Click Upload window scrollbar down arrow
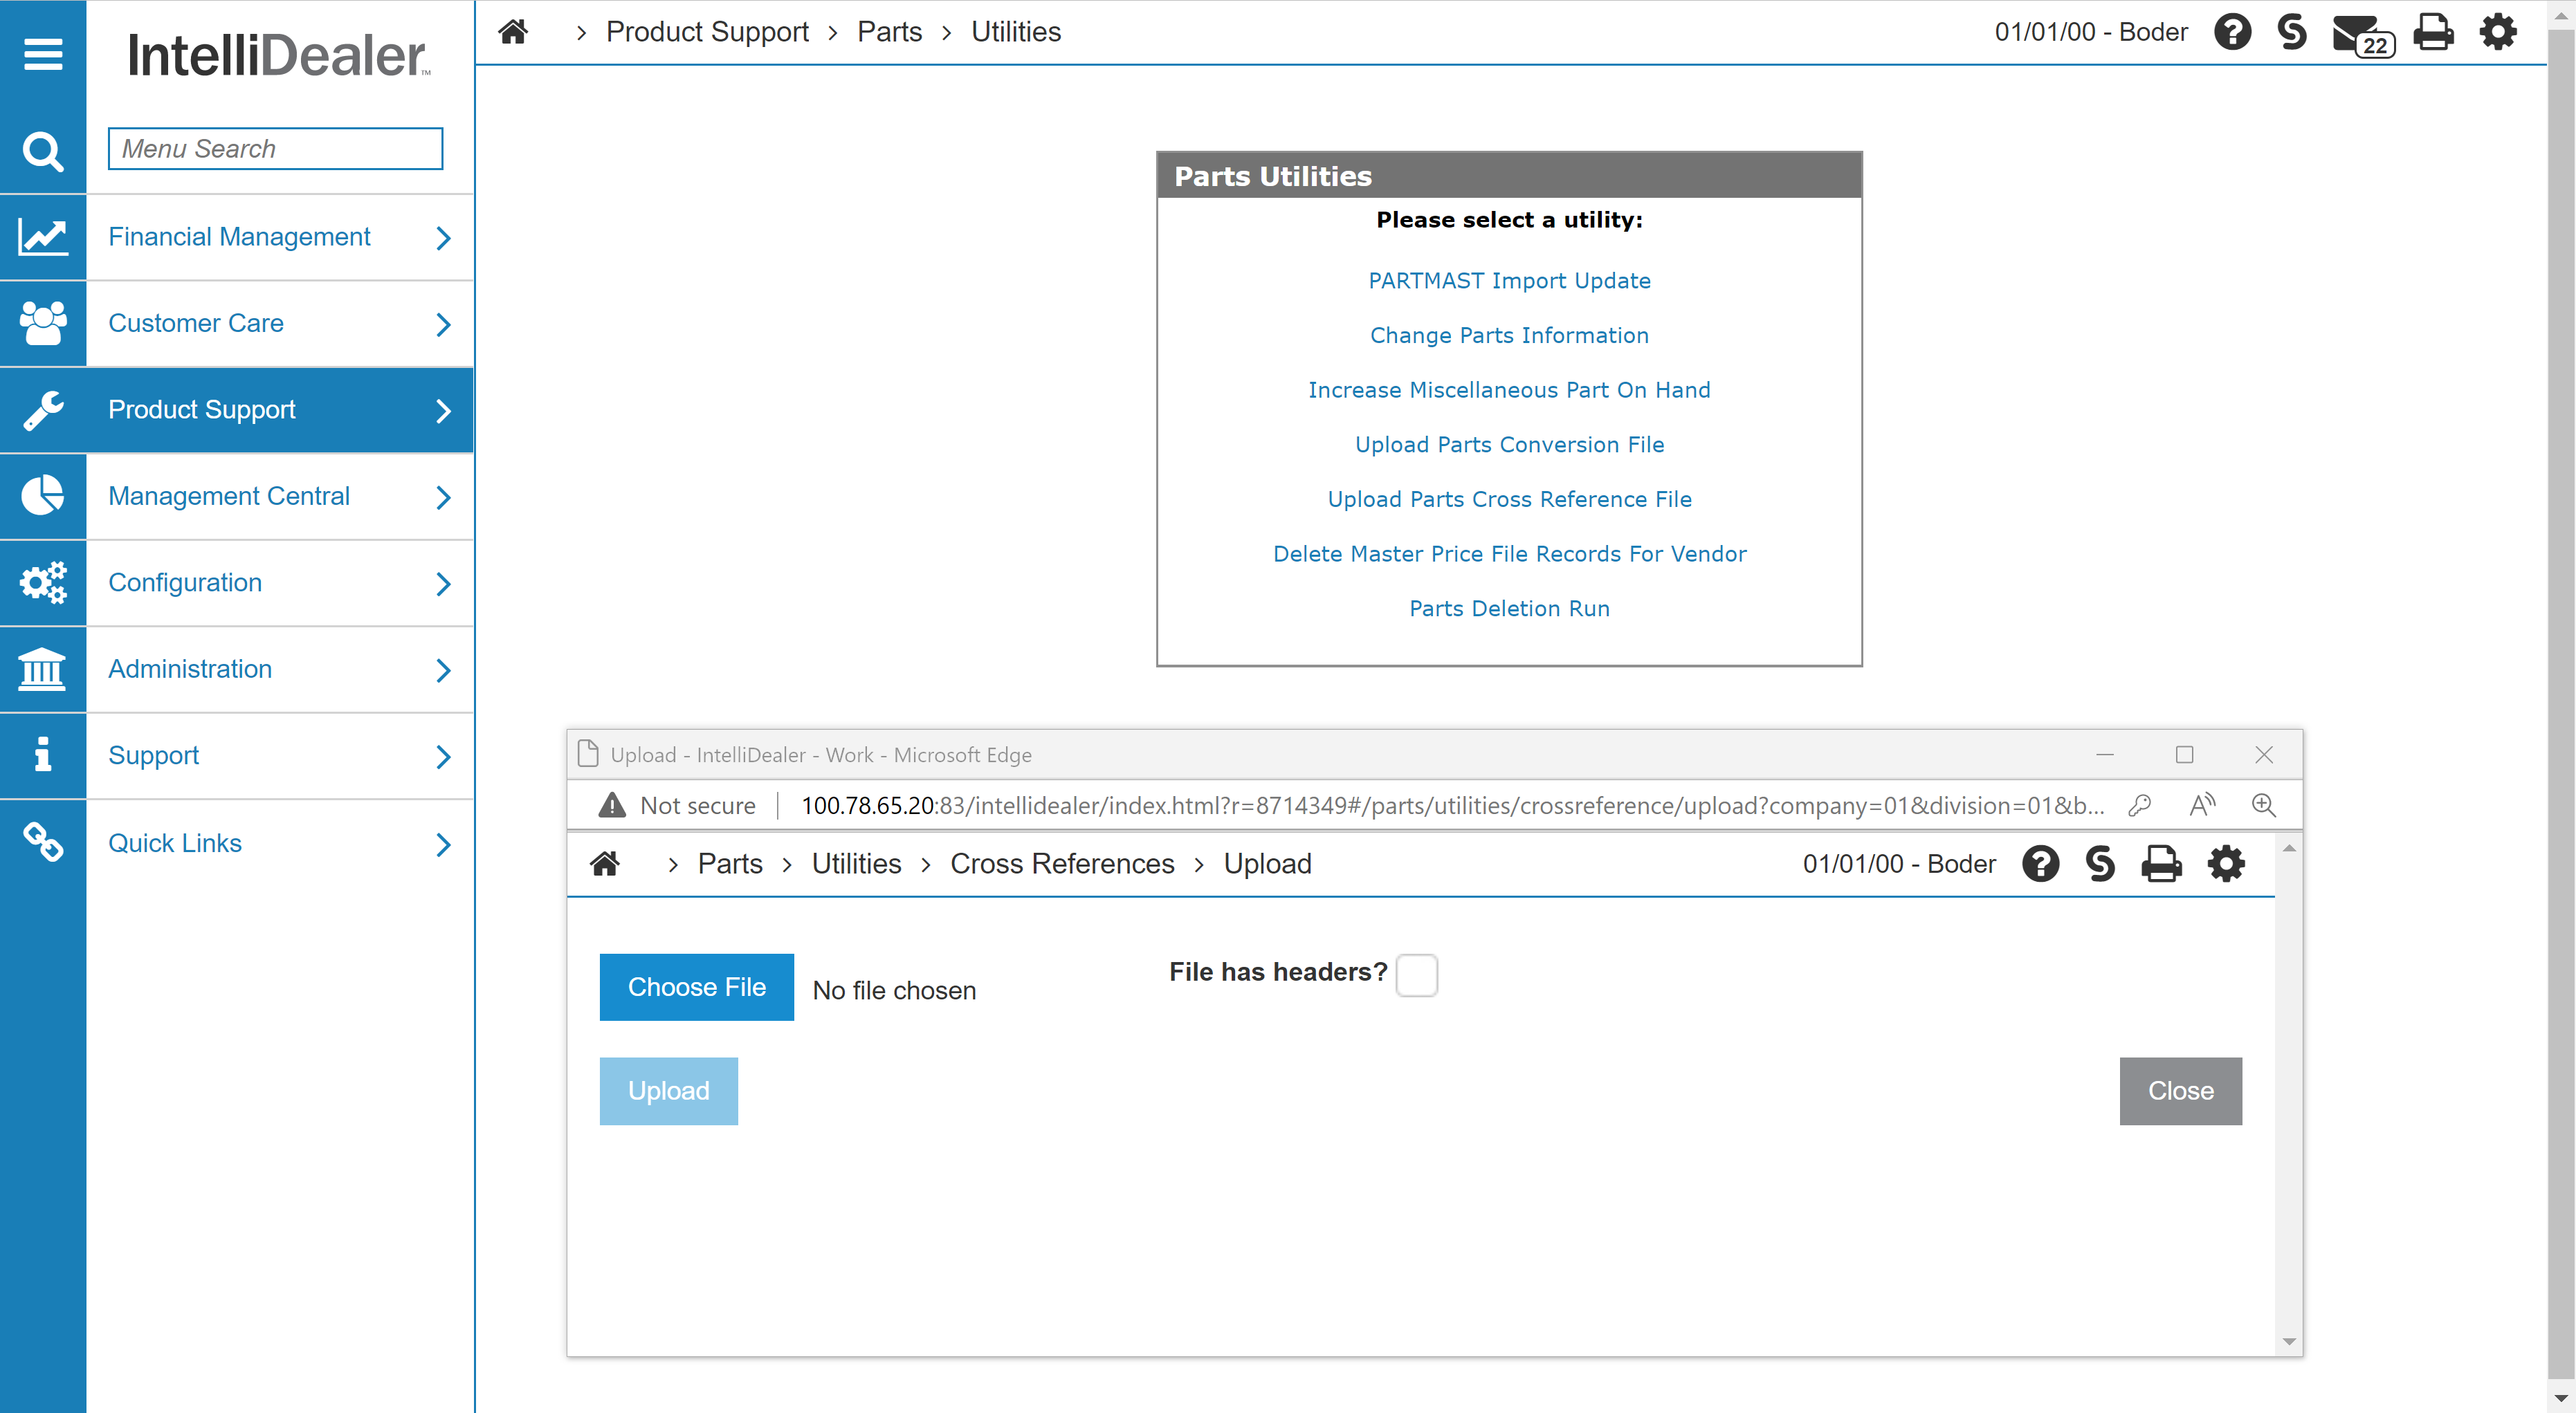 coord(2288,1342)
